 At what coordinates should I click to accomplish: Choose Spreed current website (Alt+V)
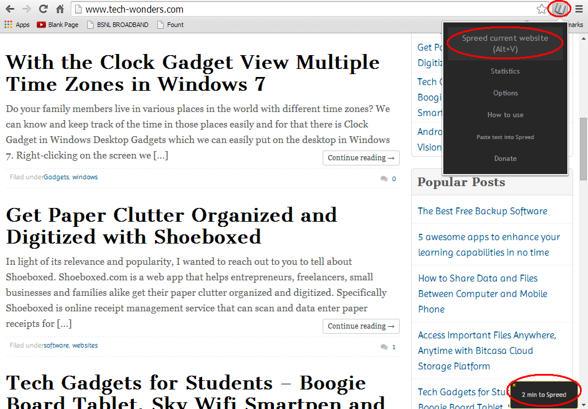pos(505,44)
